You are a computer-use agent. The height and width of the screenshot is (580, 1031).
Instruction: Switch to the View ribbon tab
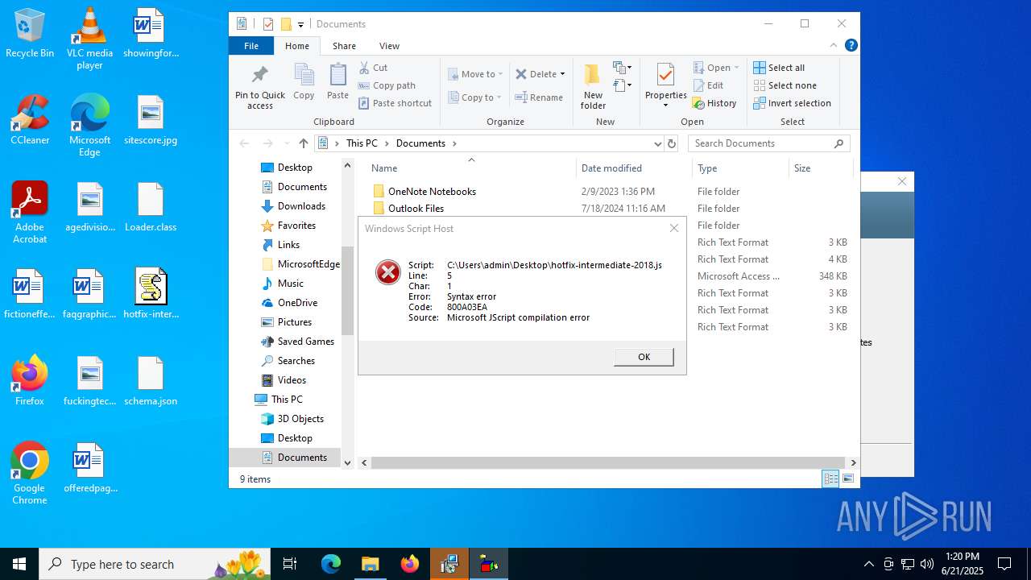pyautogui.click(x=389, y=46)
